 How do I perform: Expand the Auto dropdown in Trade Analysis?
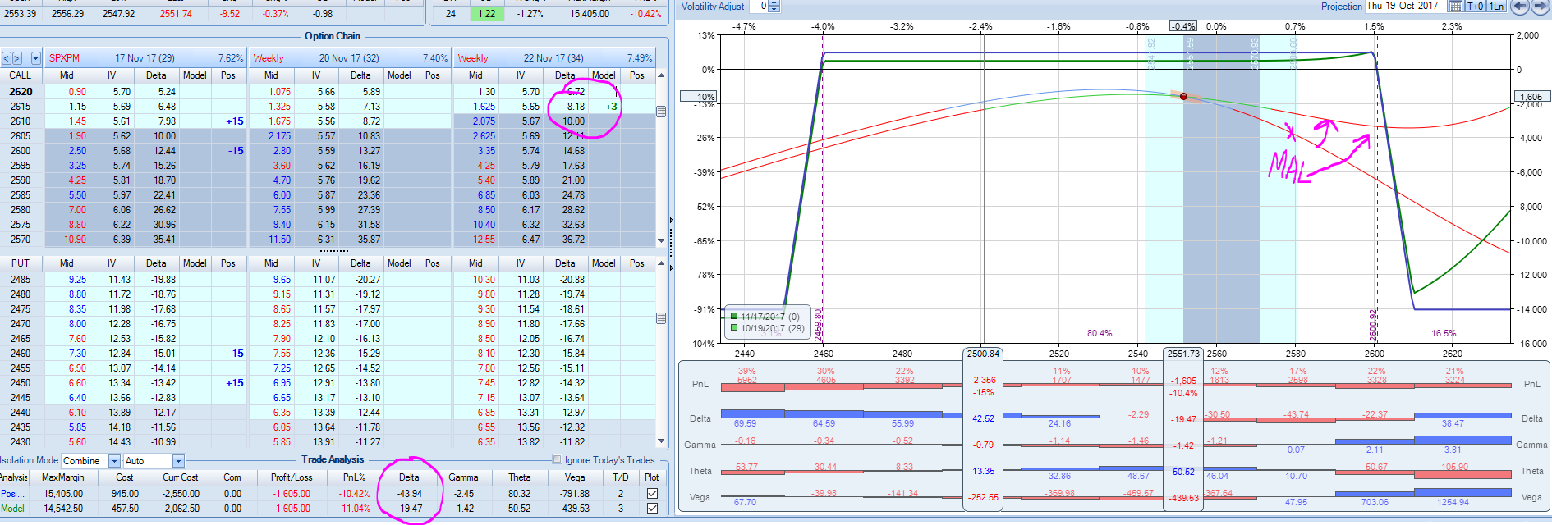click(178, 461)
